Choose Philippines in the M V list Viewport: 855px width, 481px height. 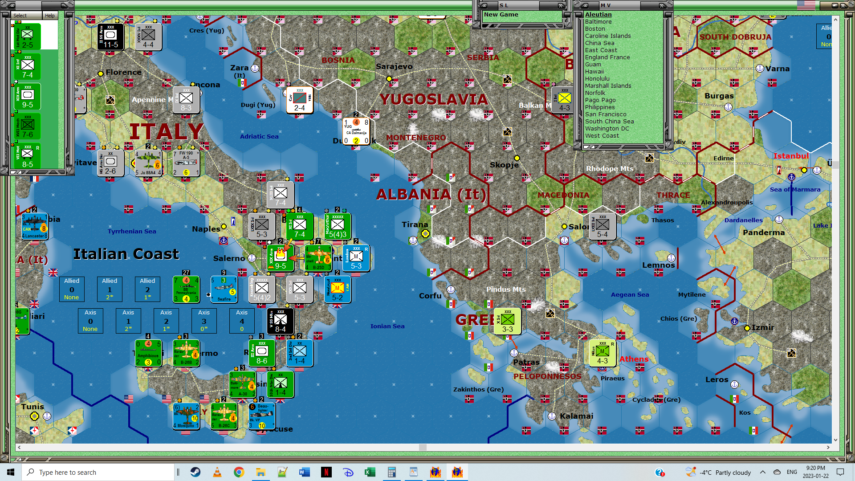click(600, 107)
